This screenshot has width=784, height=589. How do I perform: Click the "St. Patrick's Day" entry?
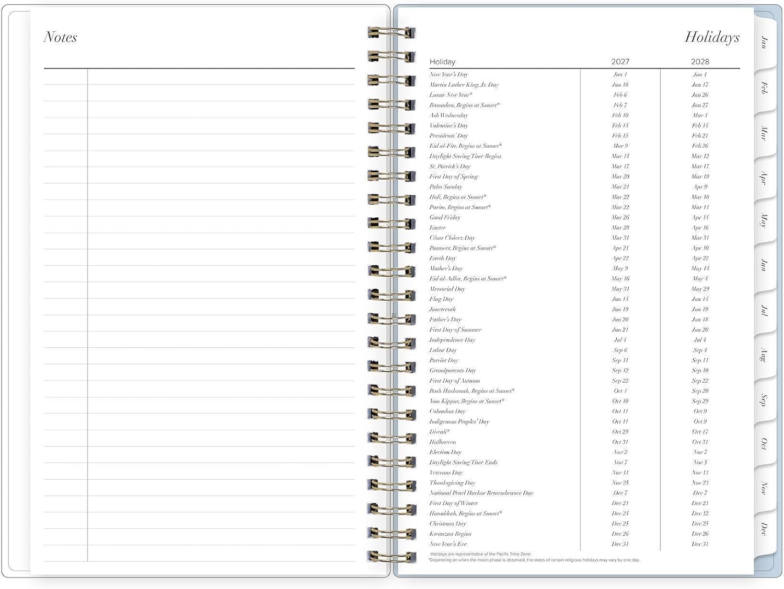(x=450, y=166)
